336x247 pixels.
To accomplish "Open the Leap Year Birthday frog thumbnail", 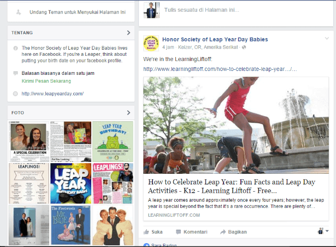I will tap(113, 141).
